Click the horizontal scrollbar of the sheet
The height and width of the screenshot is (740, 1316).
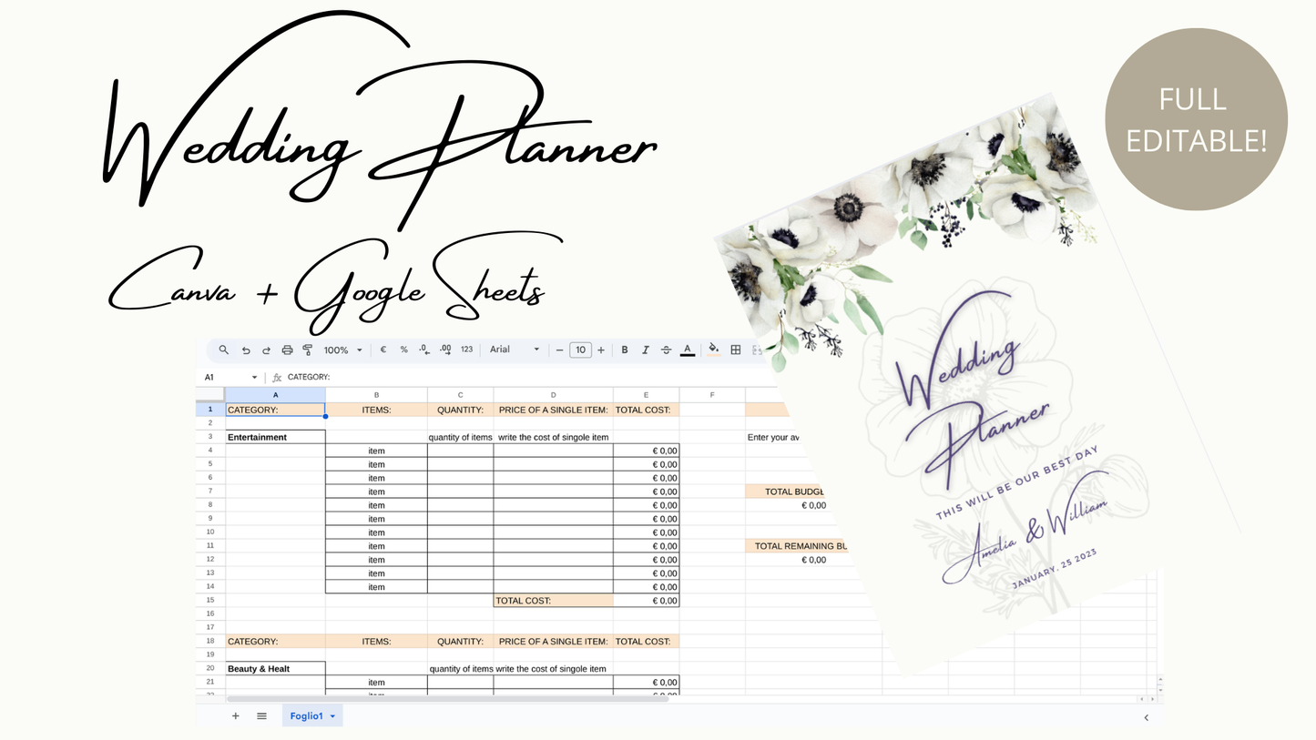tap(447, 699)
